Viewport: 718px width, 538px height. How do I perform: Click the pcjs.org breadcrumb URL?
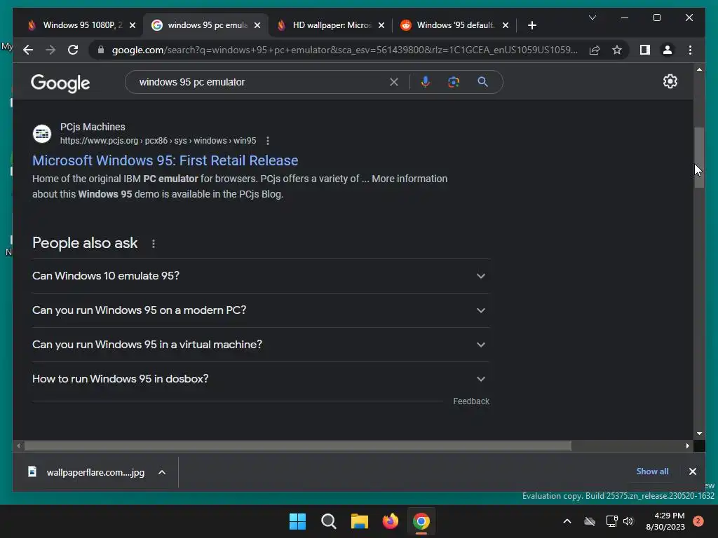[158, 141]
